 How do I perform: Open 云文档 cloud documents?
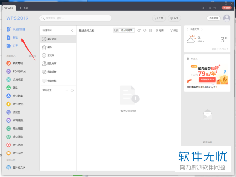[x=59, y=55]
